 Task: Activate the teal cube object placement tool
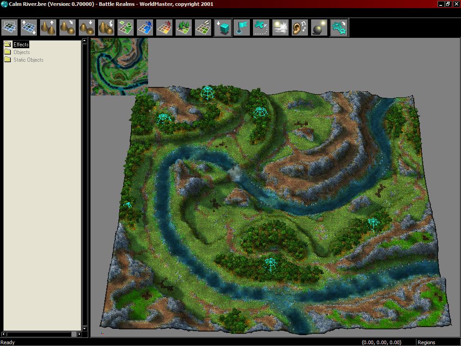click(x=222, y=27)
